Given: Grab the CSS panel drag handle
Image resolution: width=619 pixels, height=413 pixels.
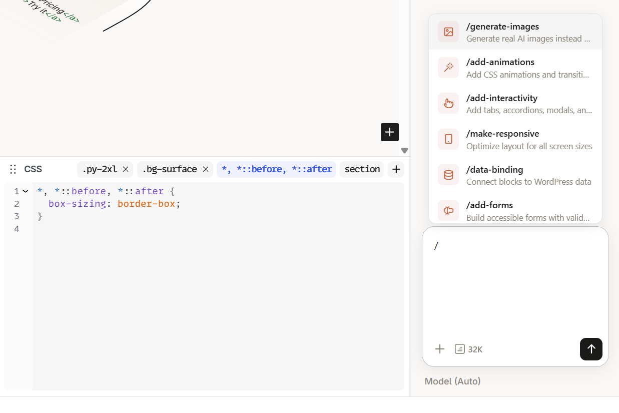Looking at the screenshot, I should (14, 169).
